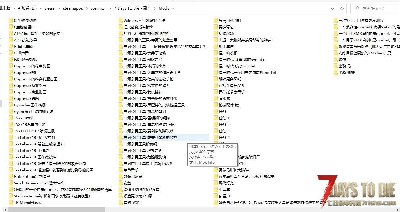
Task: Select the folder icon for '钓鱼'
Action: 121,183
